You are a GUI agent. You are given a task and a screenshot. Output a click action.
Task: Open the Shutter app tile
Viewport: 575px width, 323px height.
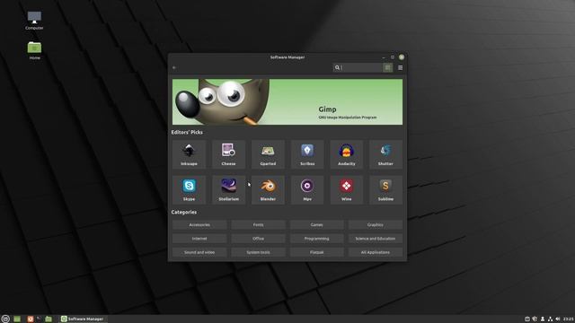[x=385, y=154]
